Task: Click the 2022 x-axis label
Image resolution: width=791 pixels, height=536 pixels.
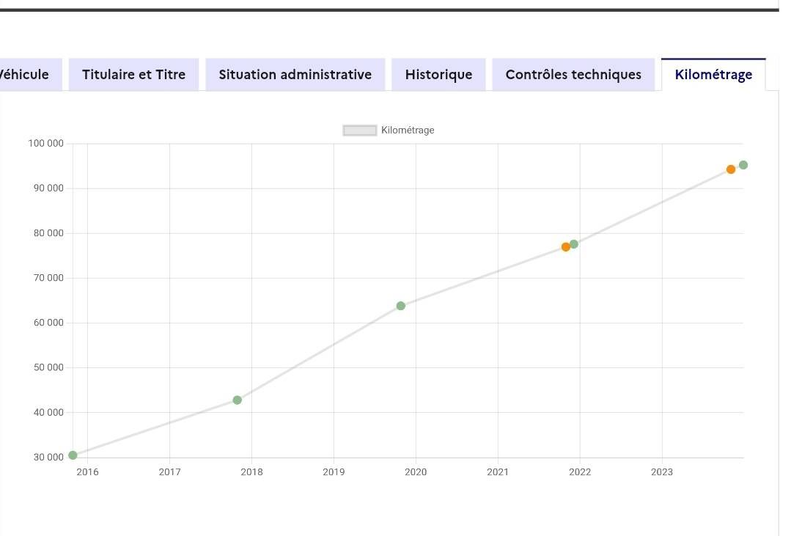Action: click(580, 472)
